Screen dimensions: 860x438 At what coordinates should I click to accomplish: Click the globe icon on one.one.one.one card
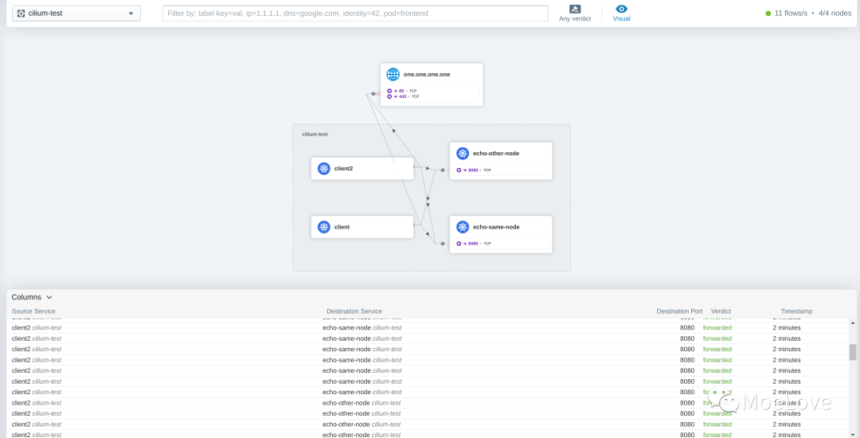point(393,74)
